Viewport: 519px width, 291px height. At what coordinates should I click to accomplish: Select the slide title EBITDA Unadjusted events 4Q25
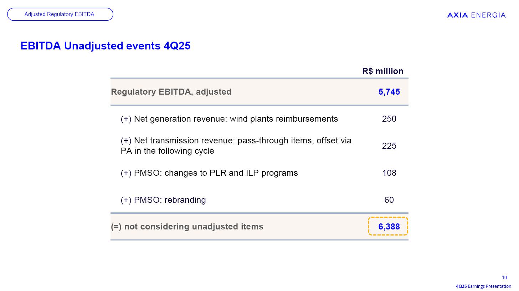tap(106, 46)
